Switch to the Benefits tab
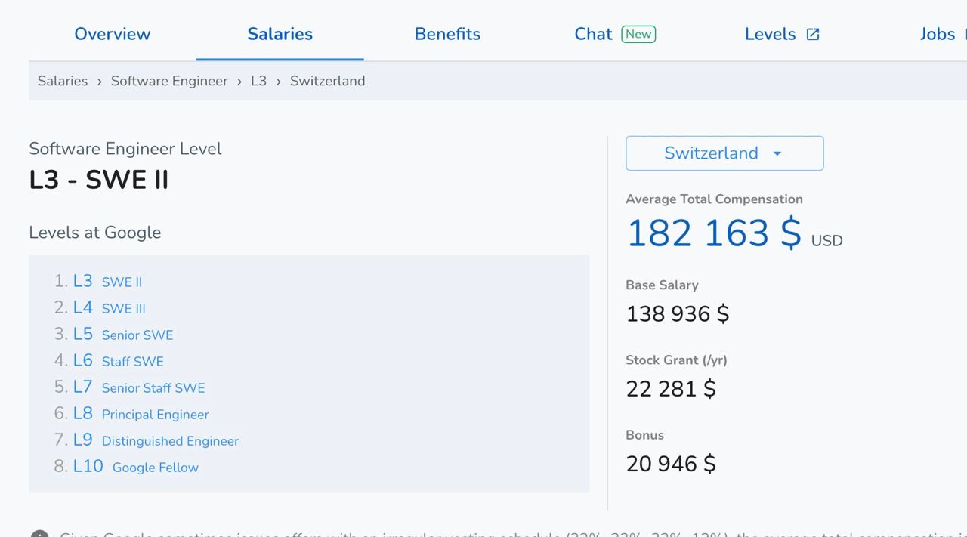 [447, 34]
